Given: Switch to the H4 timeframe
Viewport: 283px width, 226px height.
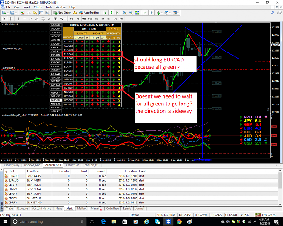Looking at the screenshot, I should point(102,19).
